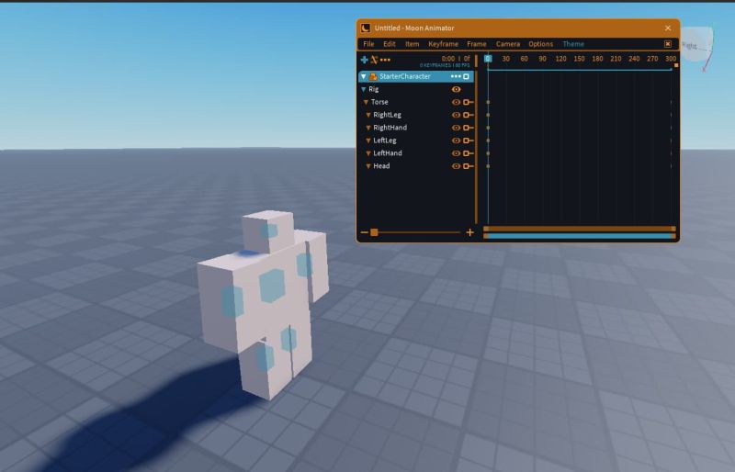Screen dimensions: 735x472
Task: Hide the RightLeg part via eye icon
Action: pyautogui.click(x=456, y=115)
